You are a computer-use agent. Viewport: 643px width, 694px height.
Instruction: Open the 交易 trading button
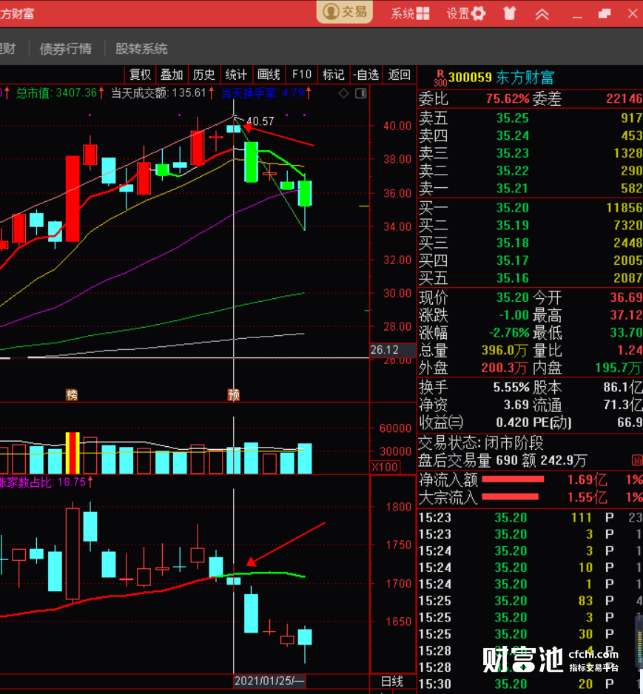[344, 12]
